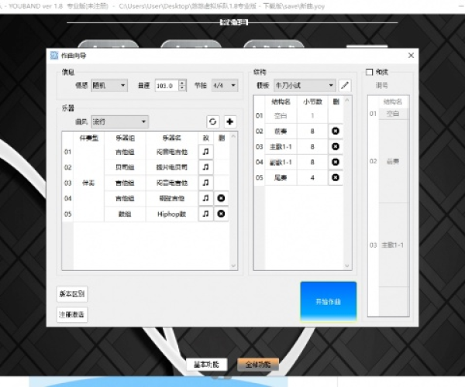Delete structure row 03 主歌1-1 with its X icon
This screenshot has height=387, width=465.
point(336,146)
